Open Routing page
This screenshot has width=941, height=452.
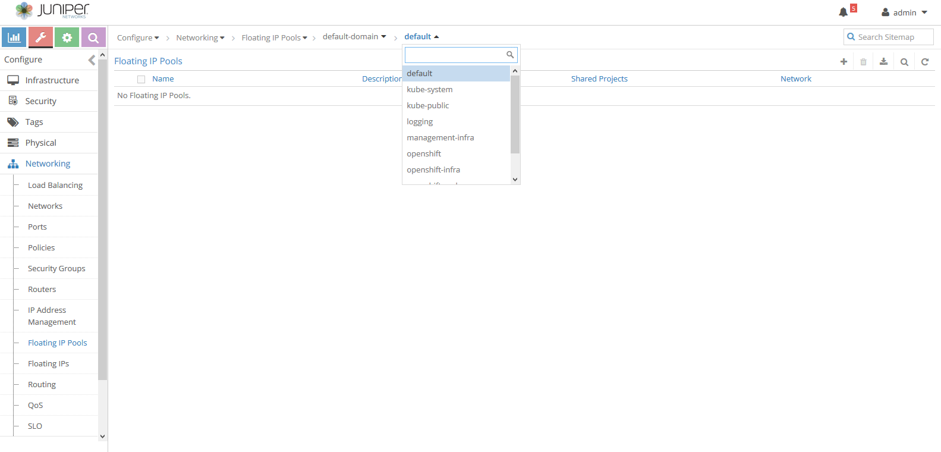click(42, 385)
